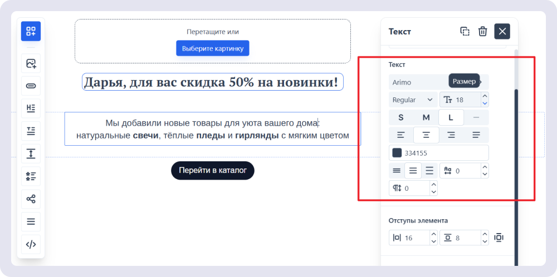Decrease vertical padding value 8

485,241
